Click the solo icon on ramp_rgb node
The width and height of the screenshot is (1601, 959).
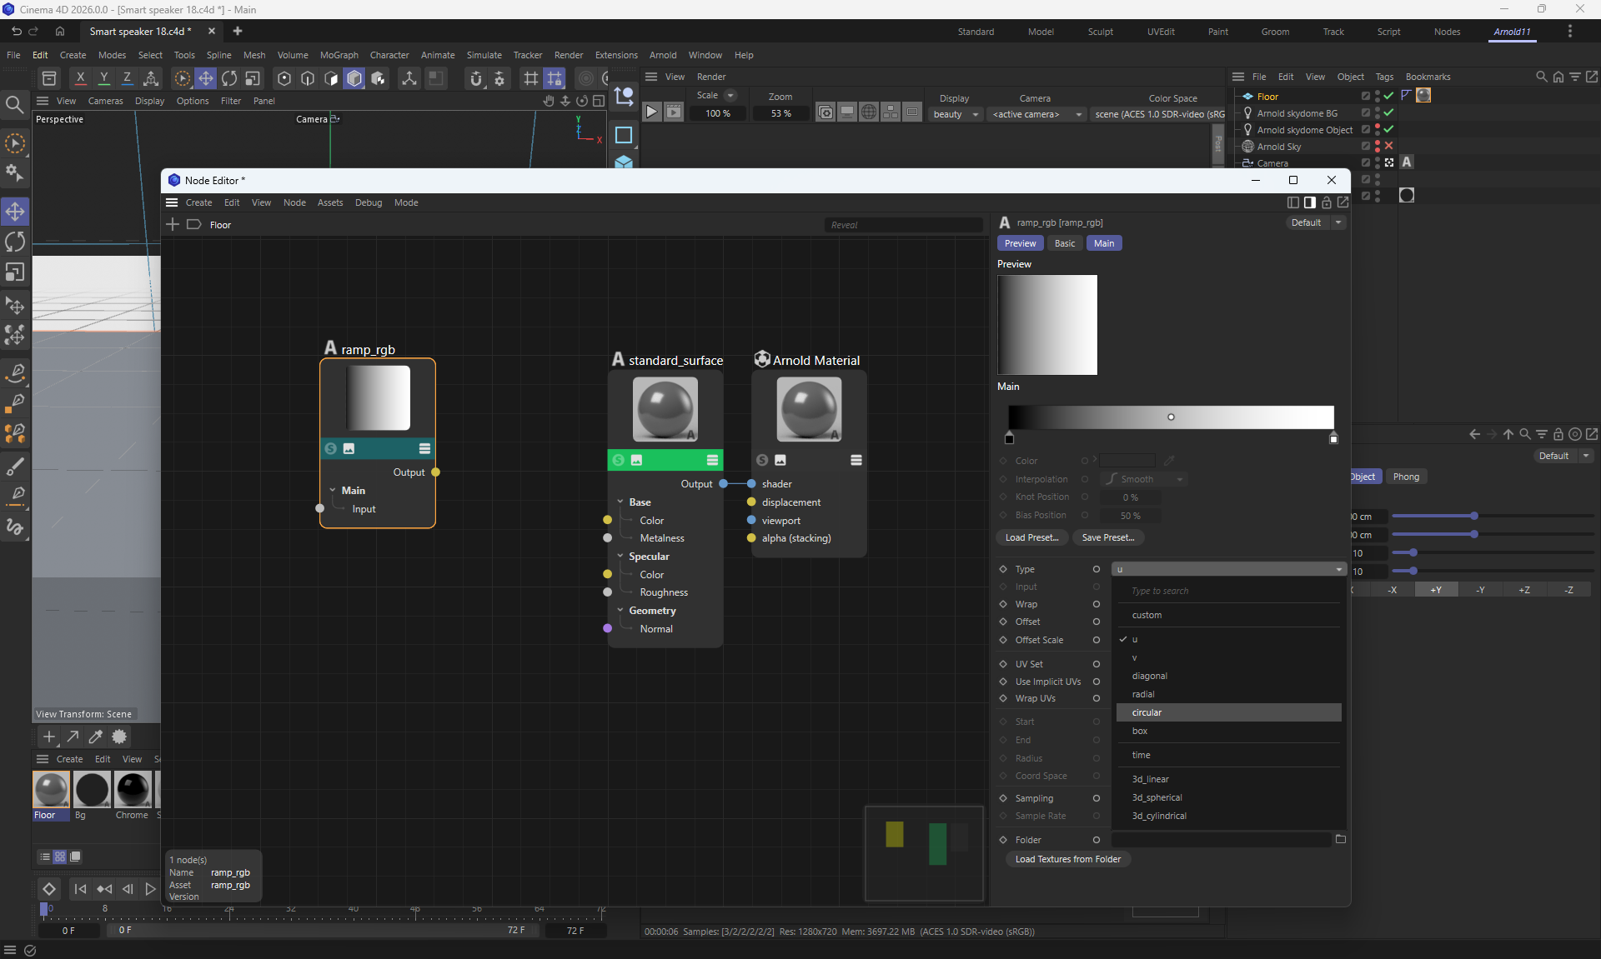pos(331,448)
